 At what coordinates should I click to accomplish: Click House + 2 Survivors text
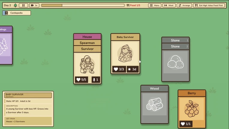(x=16, y=121)
